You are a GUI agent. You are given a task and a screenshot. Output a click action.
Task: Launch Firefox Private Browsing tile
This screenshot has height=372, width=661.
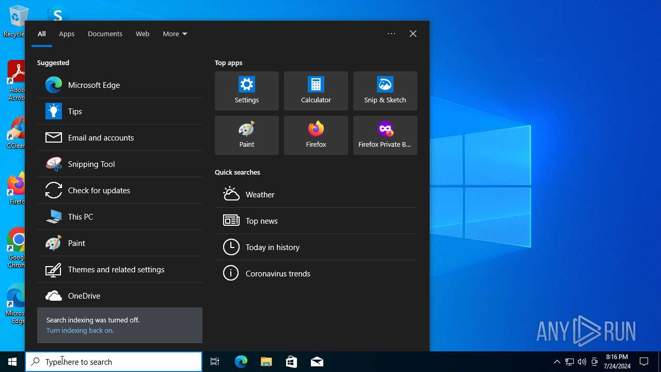385,135
